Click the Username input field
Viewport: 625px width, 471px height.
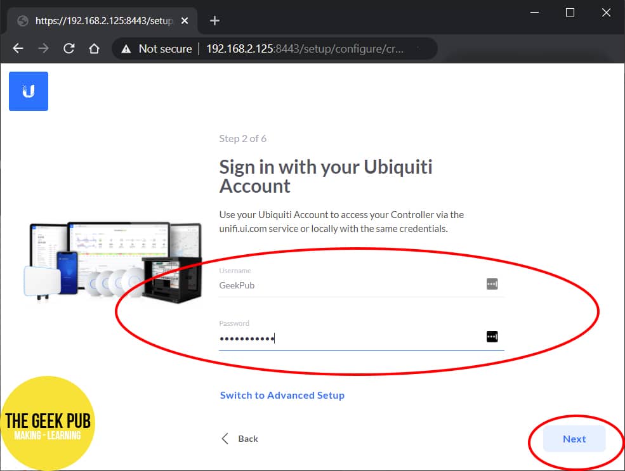[x=352, y=285]
